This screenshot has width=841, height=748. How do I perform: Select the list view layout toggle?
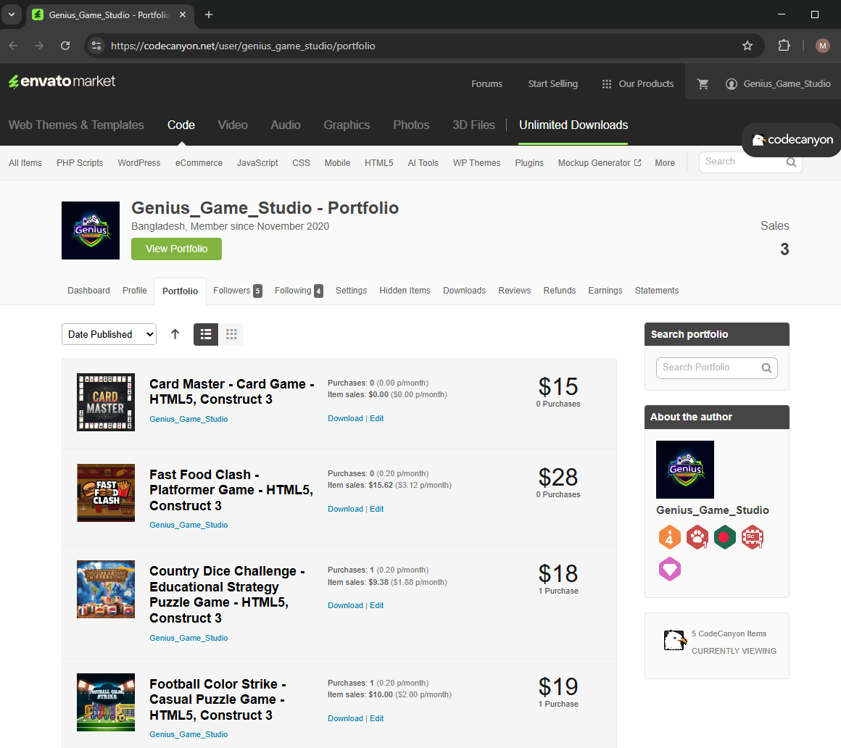click(205, 334)
